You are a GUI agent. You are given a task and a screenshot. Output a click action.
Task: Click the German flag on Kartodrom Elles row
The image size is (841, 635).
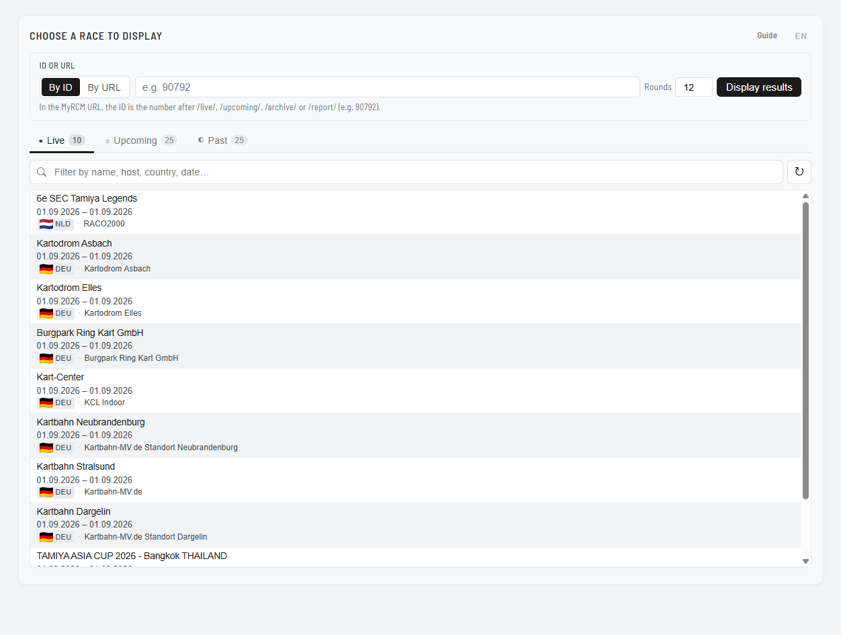pyautogui.click(x=46, y=313)
